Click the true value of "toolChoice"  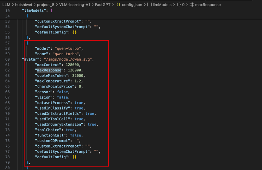point(70,130)
